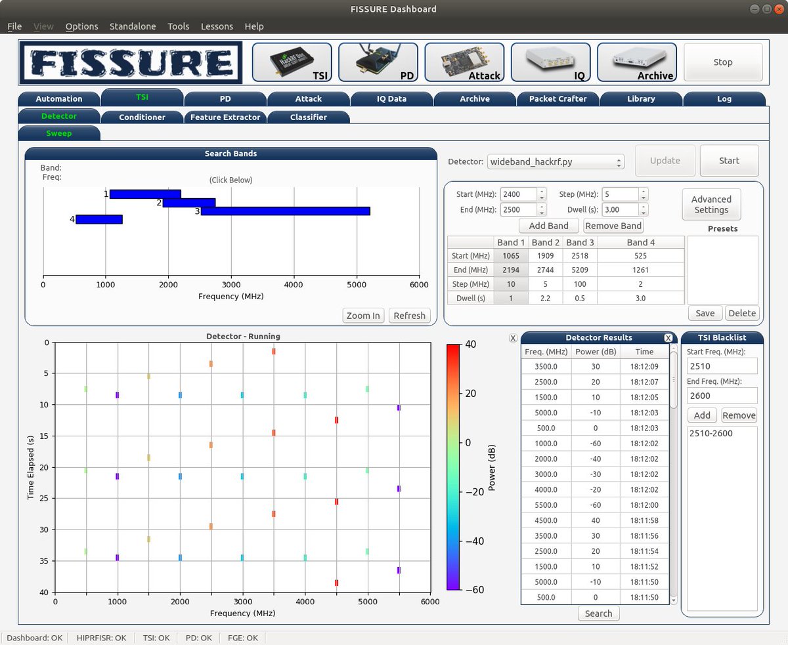Image resolution: width=788 pixels, height=645 pixels.
Task: Open the Conditioner sub-tab
Action: 142,117
